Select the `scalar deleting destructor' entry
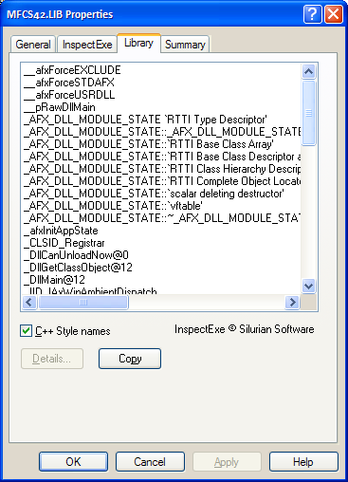The width and height of the screenshot is (348, 482). click(154, 194)
